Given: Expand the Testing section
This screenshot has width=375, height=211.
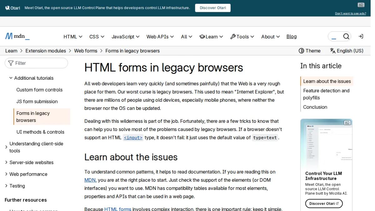Looking at the screenshot, I should (15, 186).
